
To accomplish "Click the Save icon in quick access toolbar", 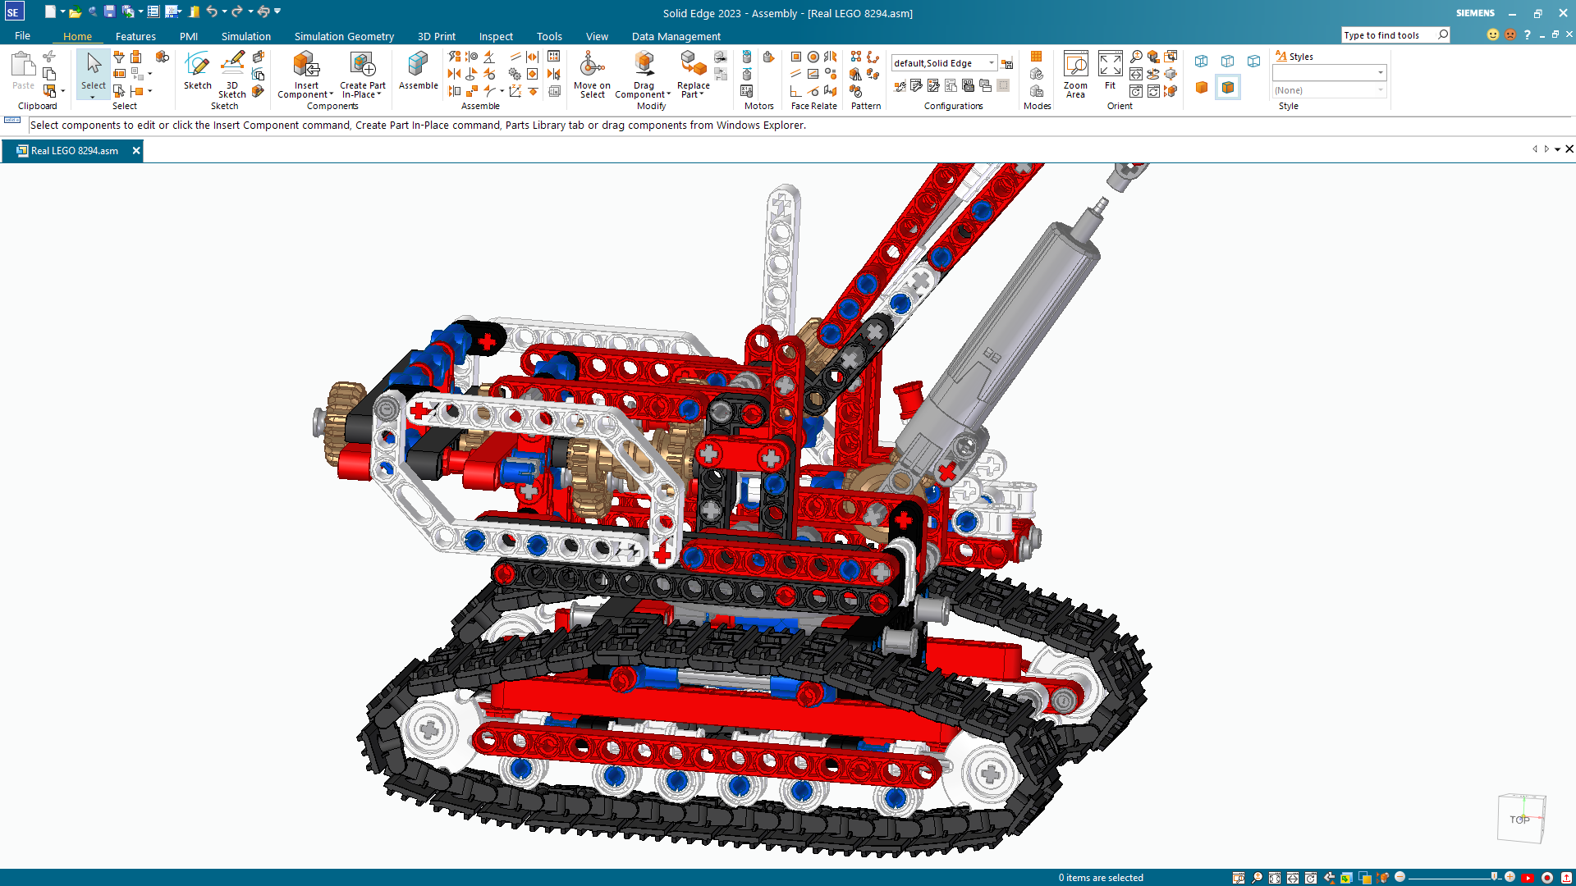I will pos(109,11).
